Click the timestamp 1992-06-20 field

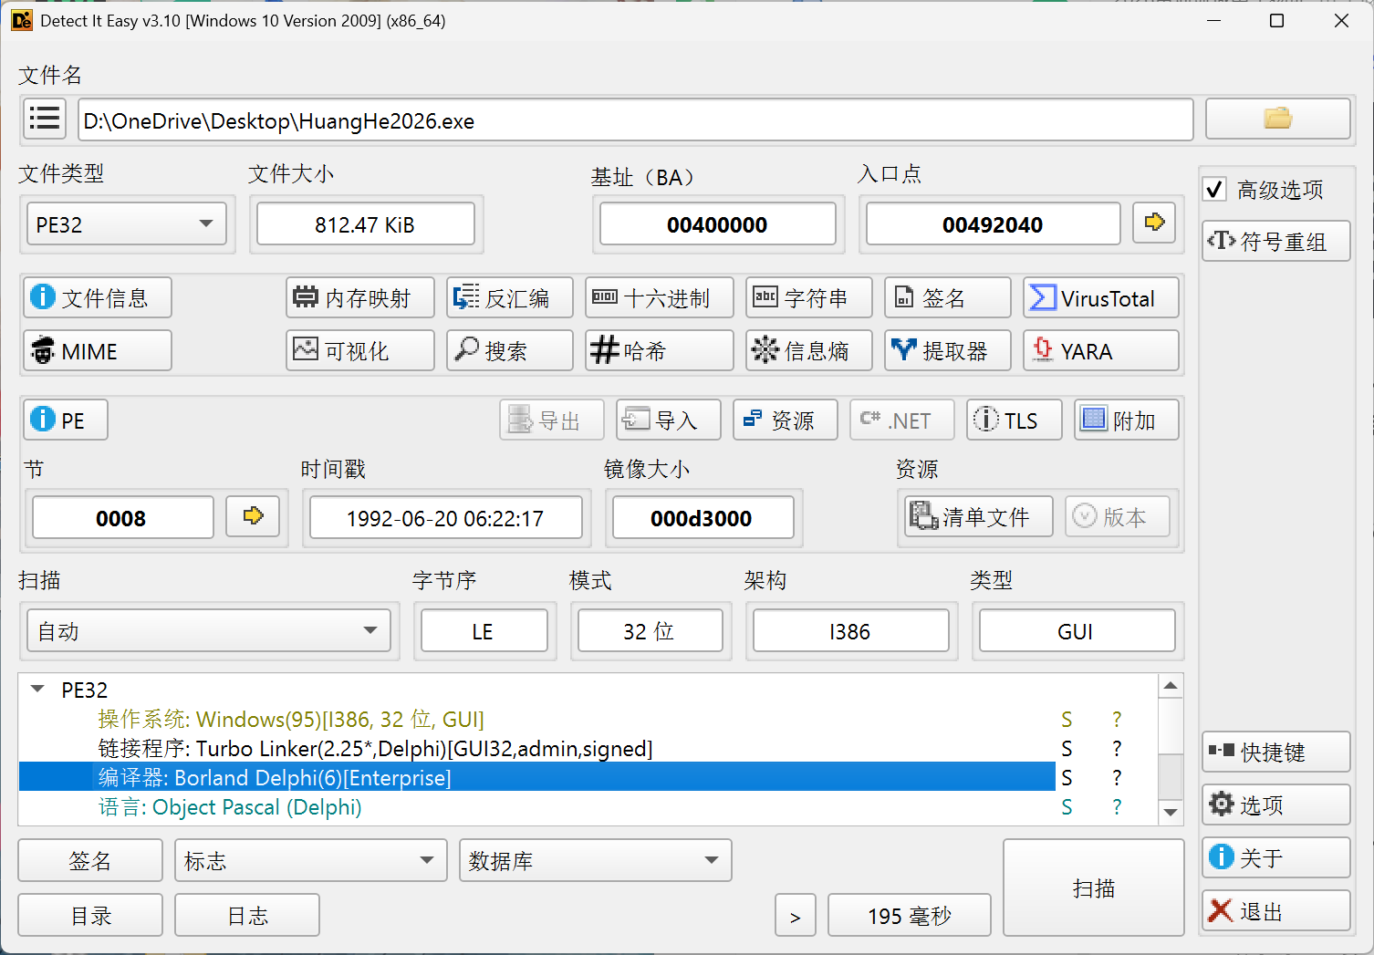446,517
